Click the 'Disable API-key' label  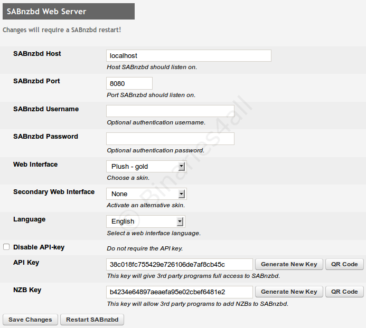(x=39, y=247)
